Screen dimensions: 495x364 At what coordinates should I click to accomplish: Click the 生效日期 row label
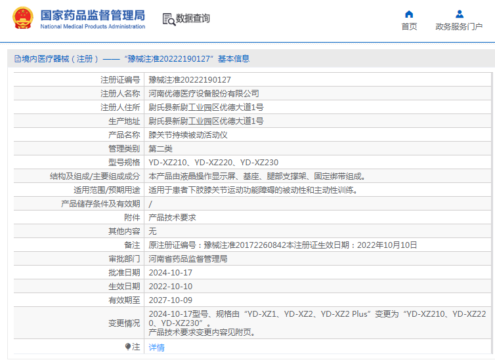click(124, 287)
